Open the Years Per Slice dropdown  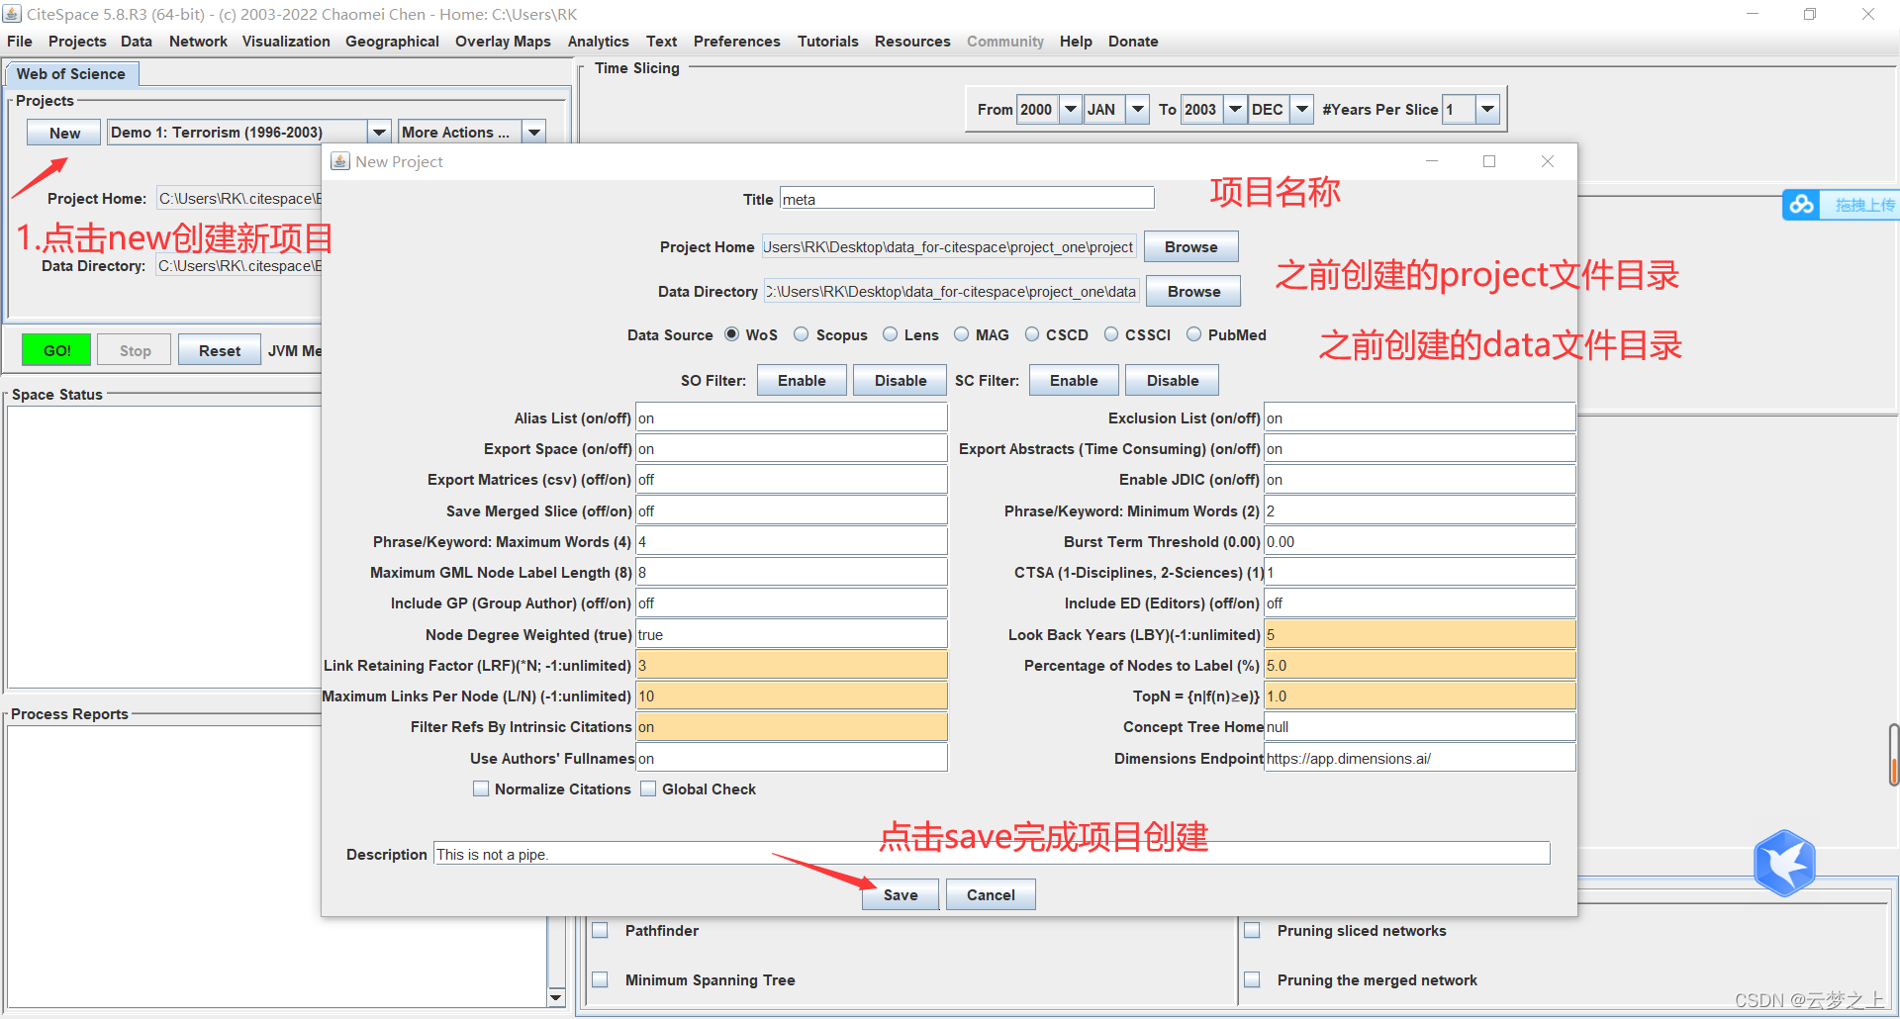1487,110
